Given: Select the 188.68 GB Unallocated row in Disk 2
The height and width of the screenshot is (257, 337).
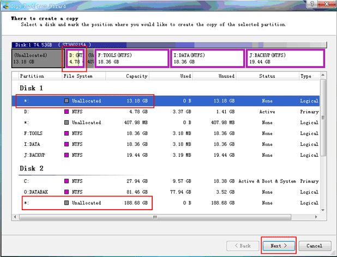Looking at the screenshot, I should [166, 203].
